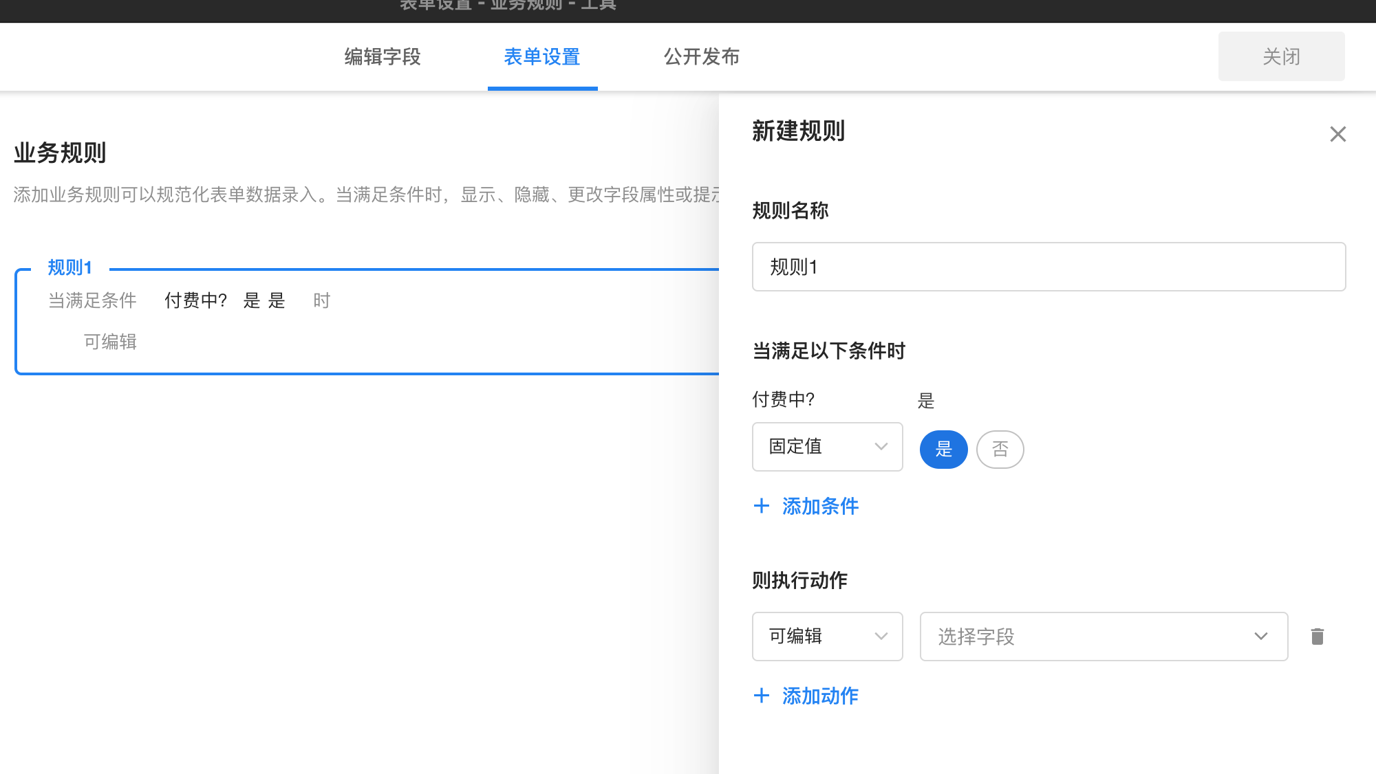Focus the 规则名称 input field
The width and height of the screenshot is (1376, 774).
(x=1048, y=267)
